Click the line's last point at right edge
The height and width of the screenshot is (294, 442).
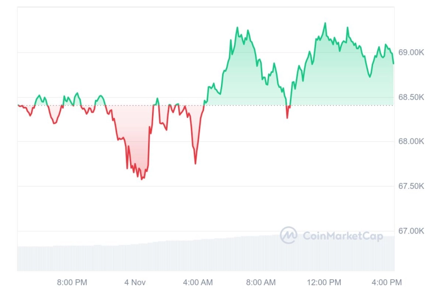click(x=394, y=64)
